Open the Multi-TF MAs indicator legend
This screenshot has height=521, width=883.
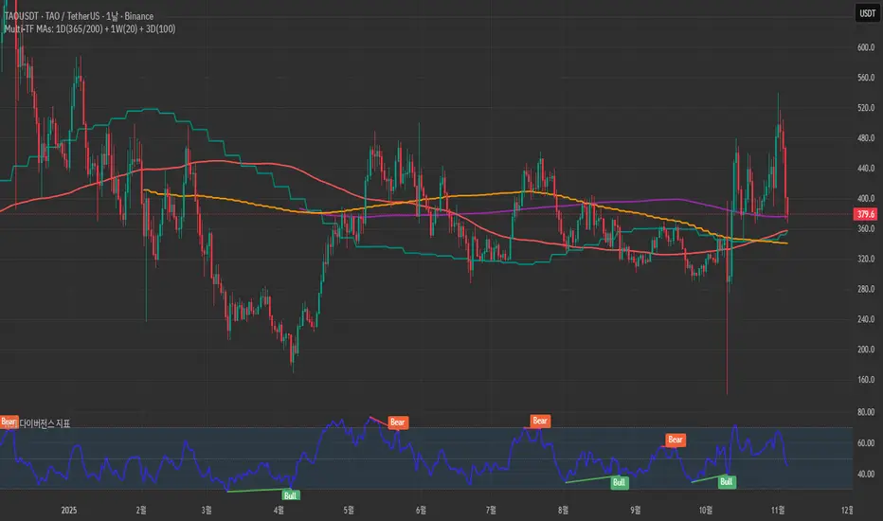(90, 28)
